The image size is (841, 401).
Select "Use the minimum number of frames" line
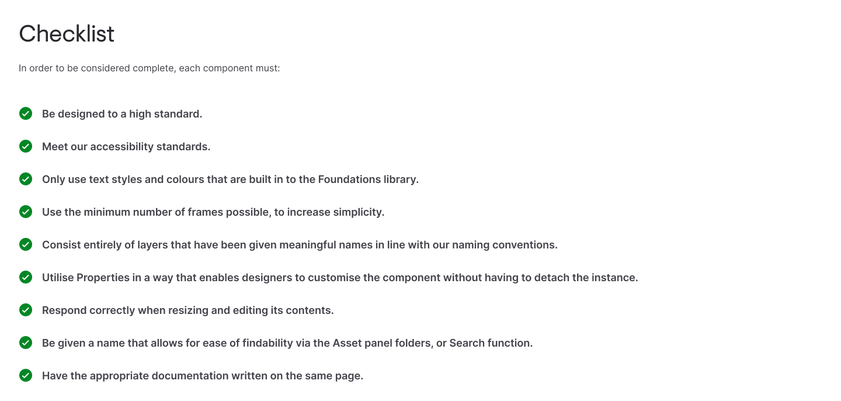pyautogui.click(x=213, y=212)
